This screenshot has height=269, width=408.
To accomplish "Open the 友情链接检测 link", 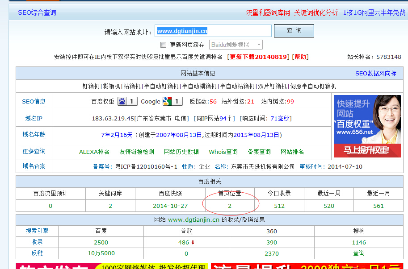I will click(137, 152).
